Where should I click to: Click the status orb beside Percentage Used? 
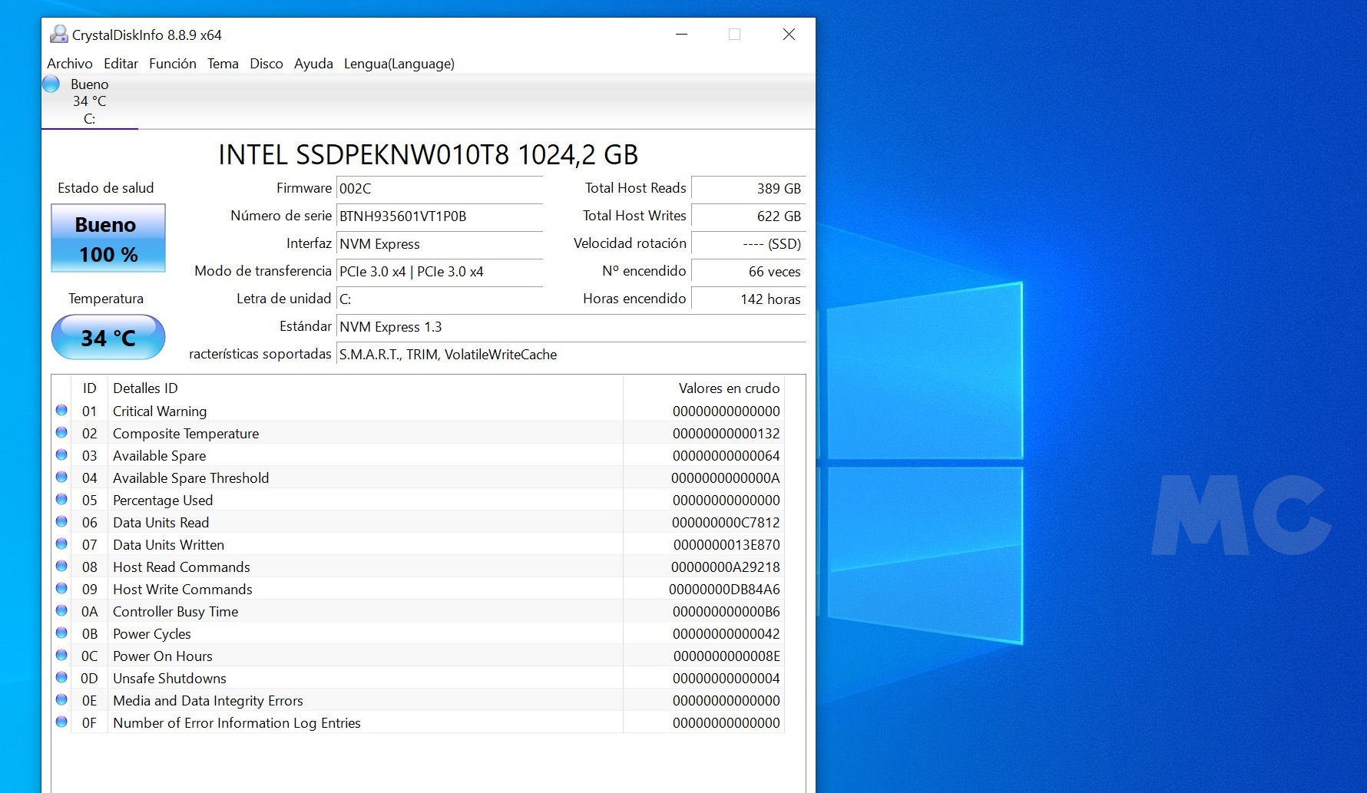(x=61, y=500)
